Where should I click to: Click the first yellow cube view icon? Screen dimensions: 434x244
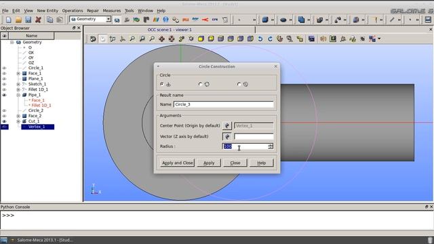201,39
